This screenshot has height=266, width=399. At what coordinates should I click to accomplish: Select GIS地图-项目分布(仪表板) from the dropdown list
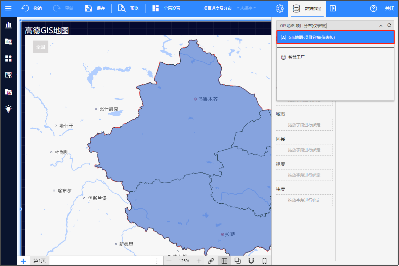pos(335,38)
